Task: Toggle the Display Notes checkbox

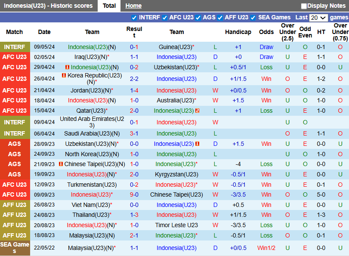Action: 303,6
